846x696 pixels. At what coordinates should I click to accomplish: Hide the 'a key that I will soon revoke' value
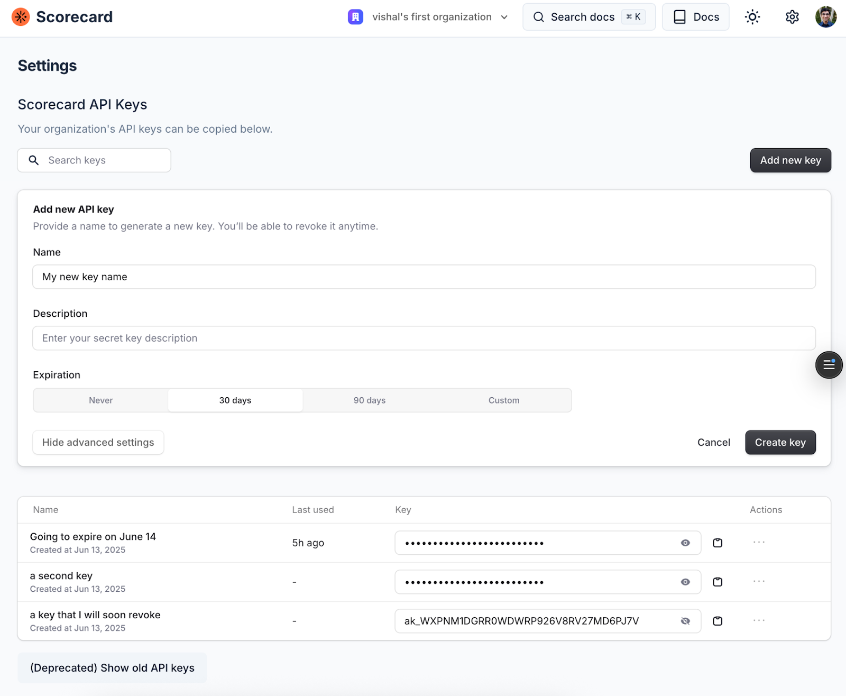pos(685,621)
